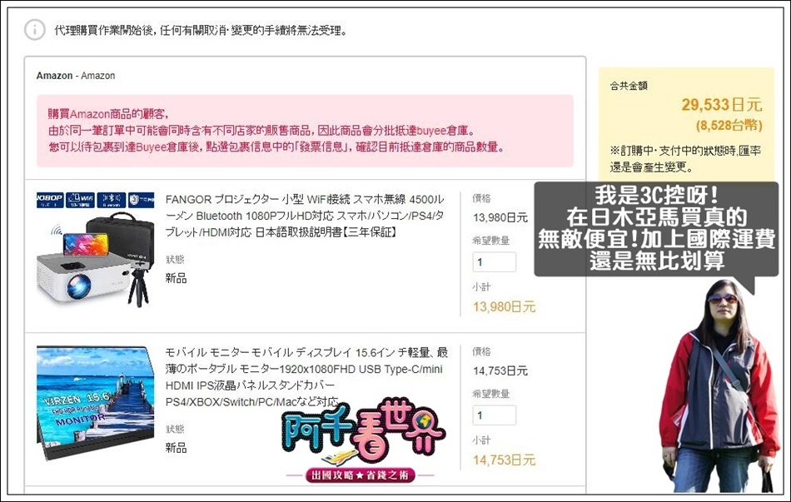Click the 代理購買作業開始後 notice text

[x=201, y=31]
